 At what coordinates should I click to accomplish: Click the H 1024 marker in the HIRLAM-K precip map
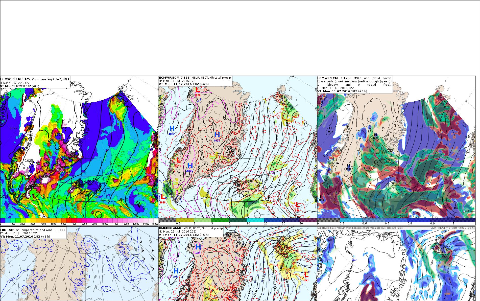tap(198, 248)
